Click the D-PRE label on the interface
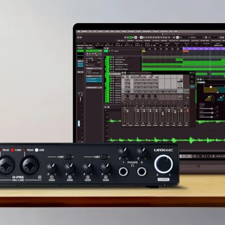The height and width of the screenshot is (225, 225). pyautogui.click(x=19, y=177)
